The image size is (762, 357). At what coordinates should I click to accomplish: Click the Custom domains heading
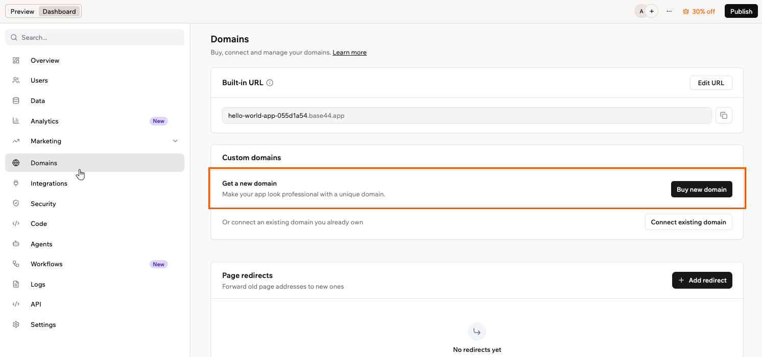(252, 158)
